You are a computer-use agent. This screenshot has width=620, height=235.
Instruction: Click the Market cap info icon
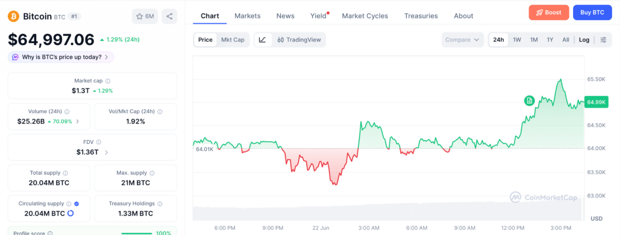click(x=108, y=81)
